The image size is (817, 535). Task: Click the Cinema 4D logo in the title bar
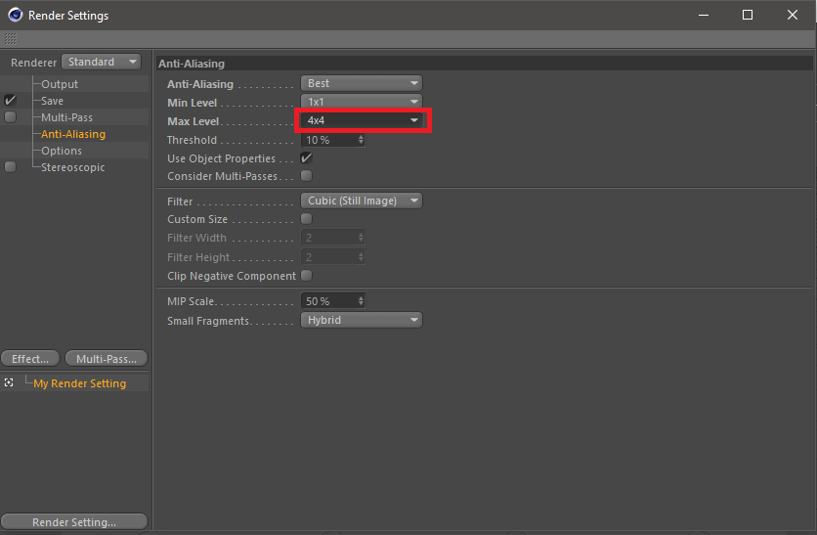[15, 15]
